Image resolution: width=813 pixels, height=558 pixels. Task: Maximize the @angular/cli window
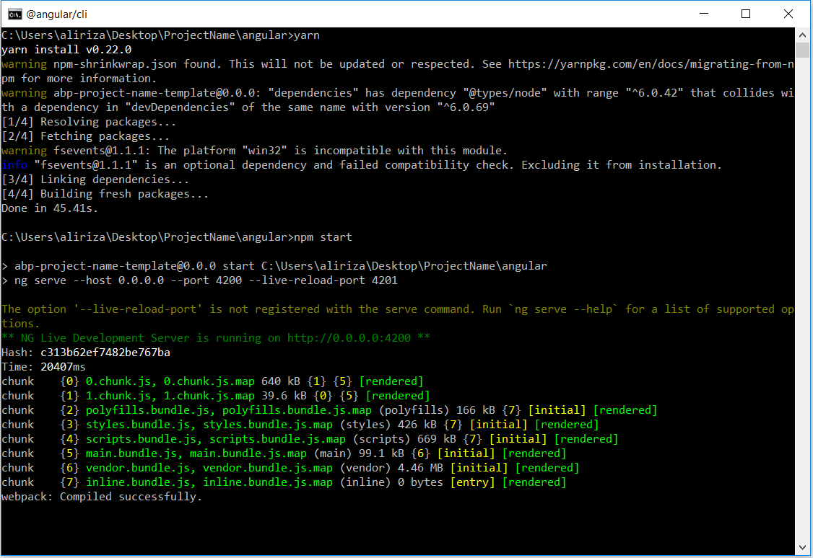(746, 14)
